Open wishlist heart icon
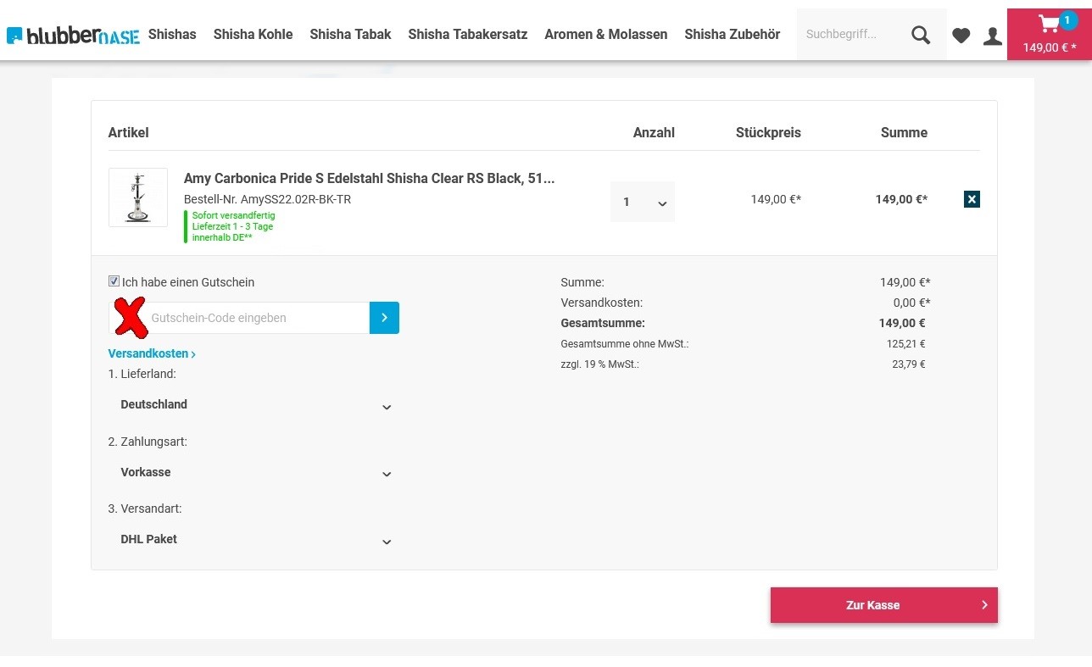This screenshot has height=667, width=1092. [x=961, y=36]
